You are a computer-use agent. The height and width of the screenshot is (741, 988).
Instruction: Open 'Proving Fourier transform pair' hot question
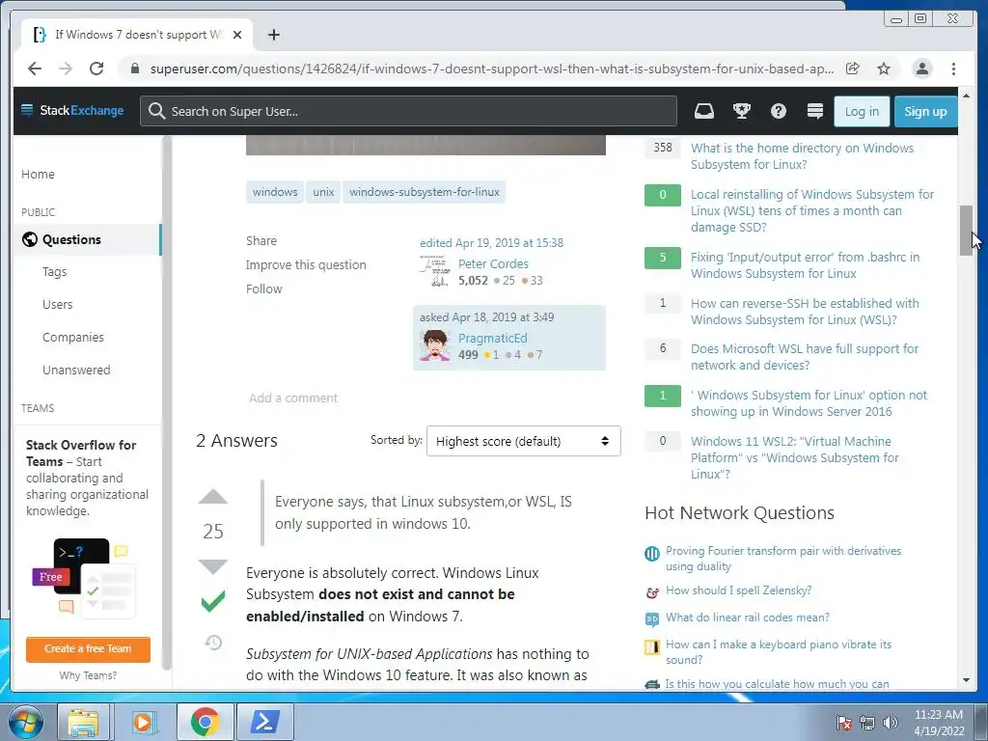tap(783, 559)
